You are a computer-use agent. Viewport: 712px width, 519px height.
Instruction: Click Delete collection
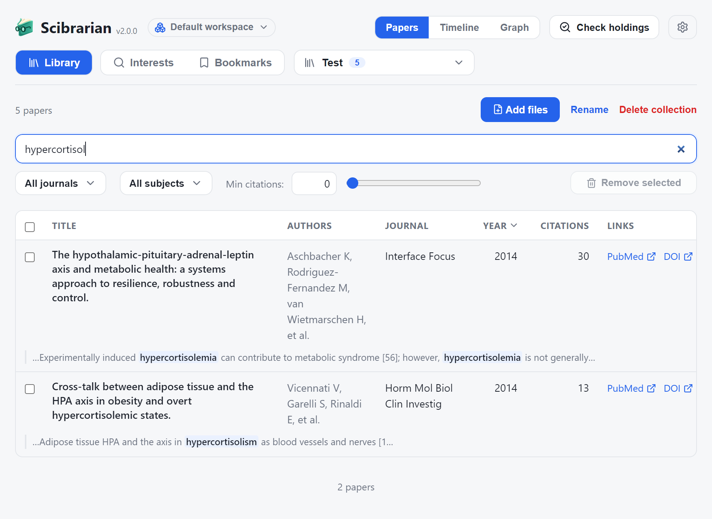click(x=658, y=110)
